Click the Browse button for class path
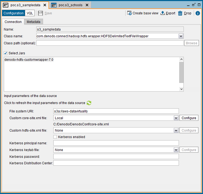This screenshot has width=203, height=194. (192, 43)
